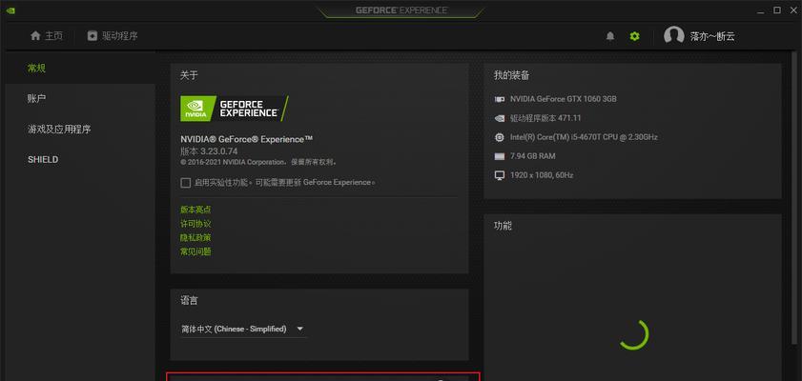Viewport: 802px width, 381px height.
Task: Open the 常见问题 link
Action: (x=195, y=251)
